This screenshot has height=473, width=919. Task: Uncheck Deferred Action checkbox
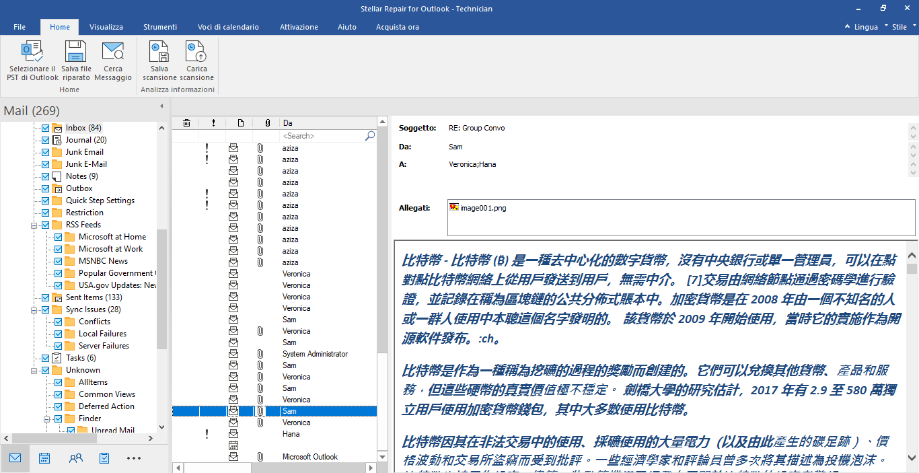(x=59, y=406)
